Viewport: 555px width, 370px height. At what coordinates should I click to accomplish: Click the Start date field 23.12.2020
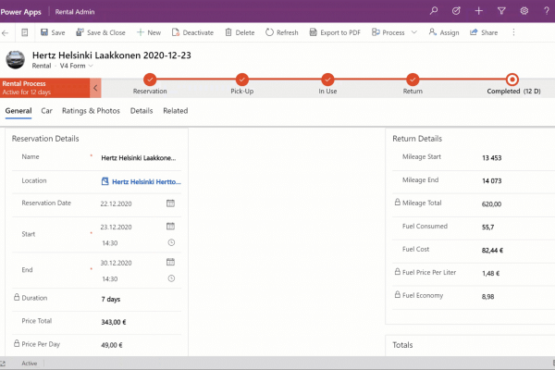point(117,227)
